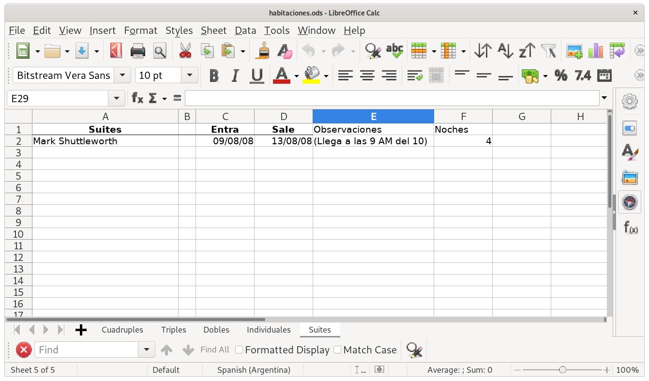Viewport: 649px width, 381px height.
Task: Expand Name Box dropdown
Action: click(116, 99)
